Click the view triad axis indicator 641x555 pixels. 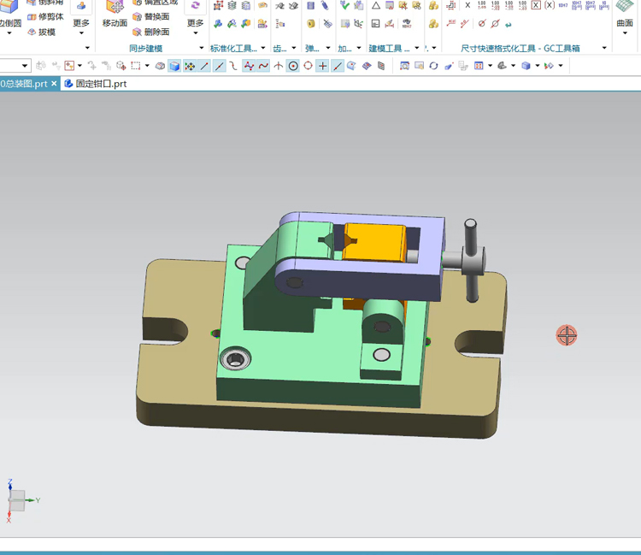coord(17,500)
